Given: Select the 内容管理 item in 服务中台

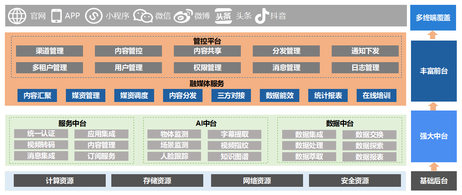Looking at the screenshot, I should click(101, 145).
